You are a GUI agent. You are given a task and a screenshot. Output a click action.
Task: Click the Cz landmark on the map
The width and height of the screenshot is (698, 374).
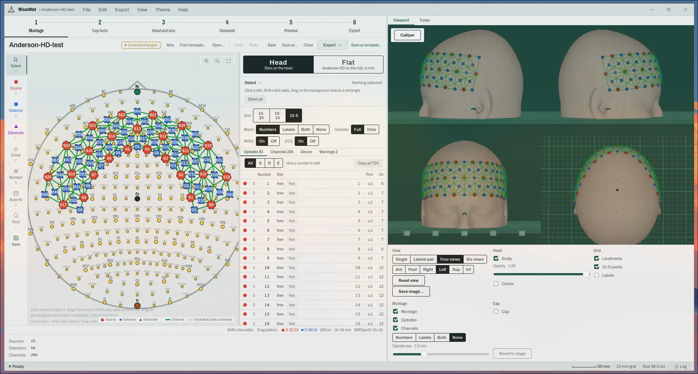(137, 199)
